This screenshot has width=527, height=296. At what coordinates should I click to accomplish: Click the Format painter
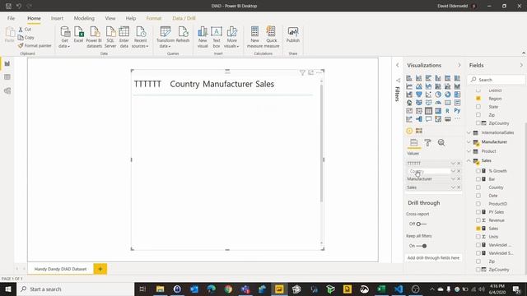(35, 45)
